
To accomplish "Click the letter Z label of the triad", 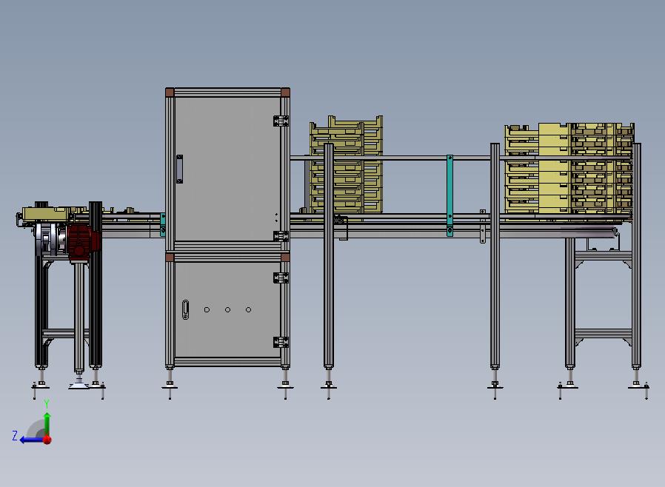I will coord(15,436).
